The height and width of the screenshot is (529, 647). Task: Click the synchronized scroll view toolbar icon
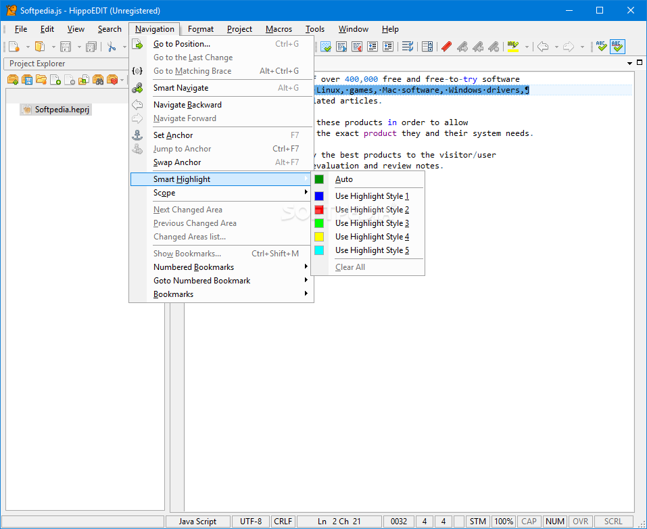(427, 47)
